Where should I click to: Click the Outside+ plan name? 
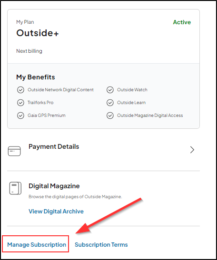click(38, 33)
